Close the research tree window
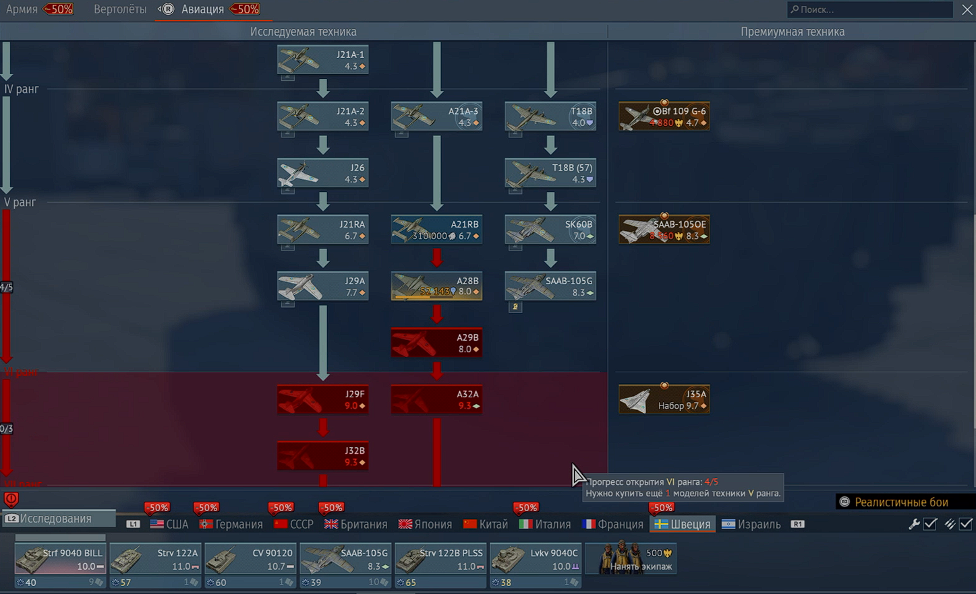 point(967,9)
